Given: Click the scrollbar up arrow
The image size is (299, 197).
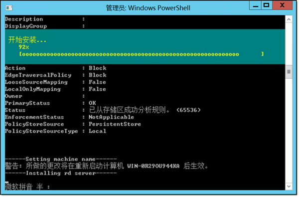Looking at the screenshot, I should tap(289, 19).
